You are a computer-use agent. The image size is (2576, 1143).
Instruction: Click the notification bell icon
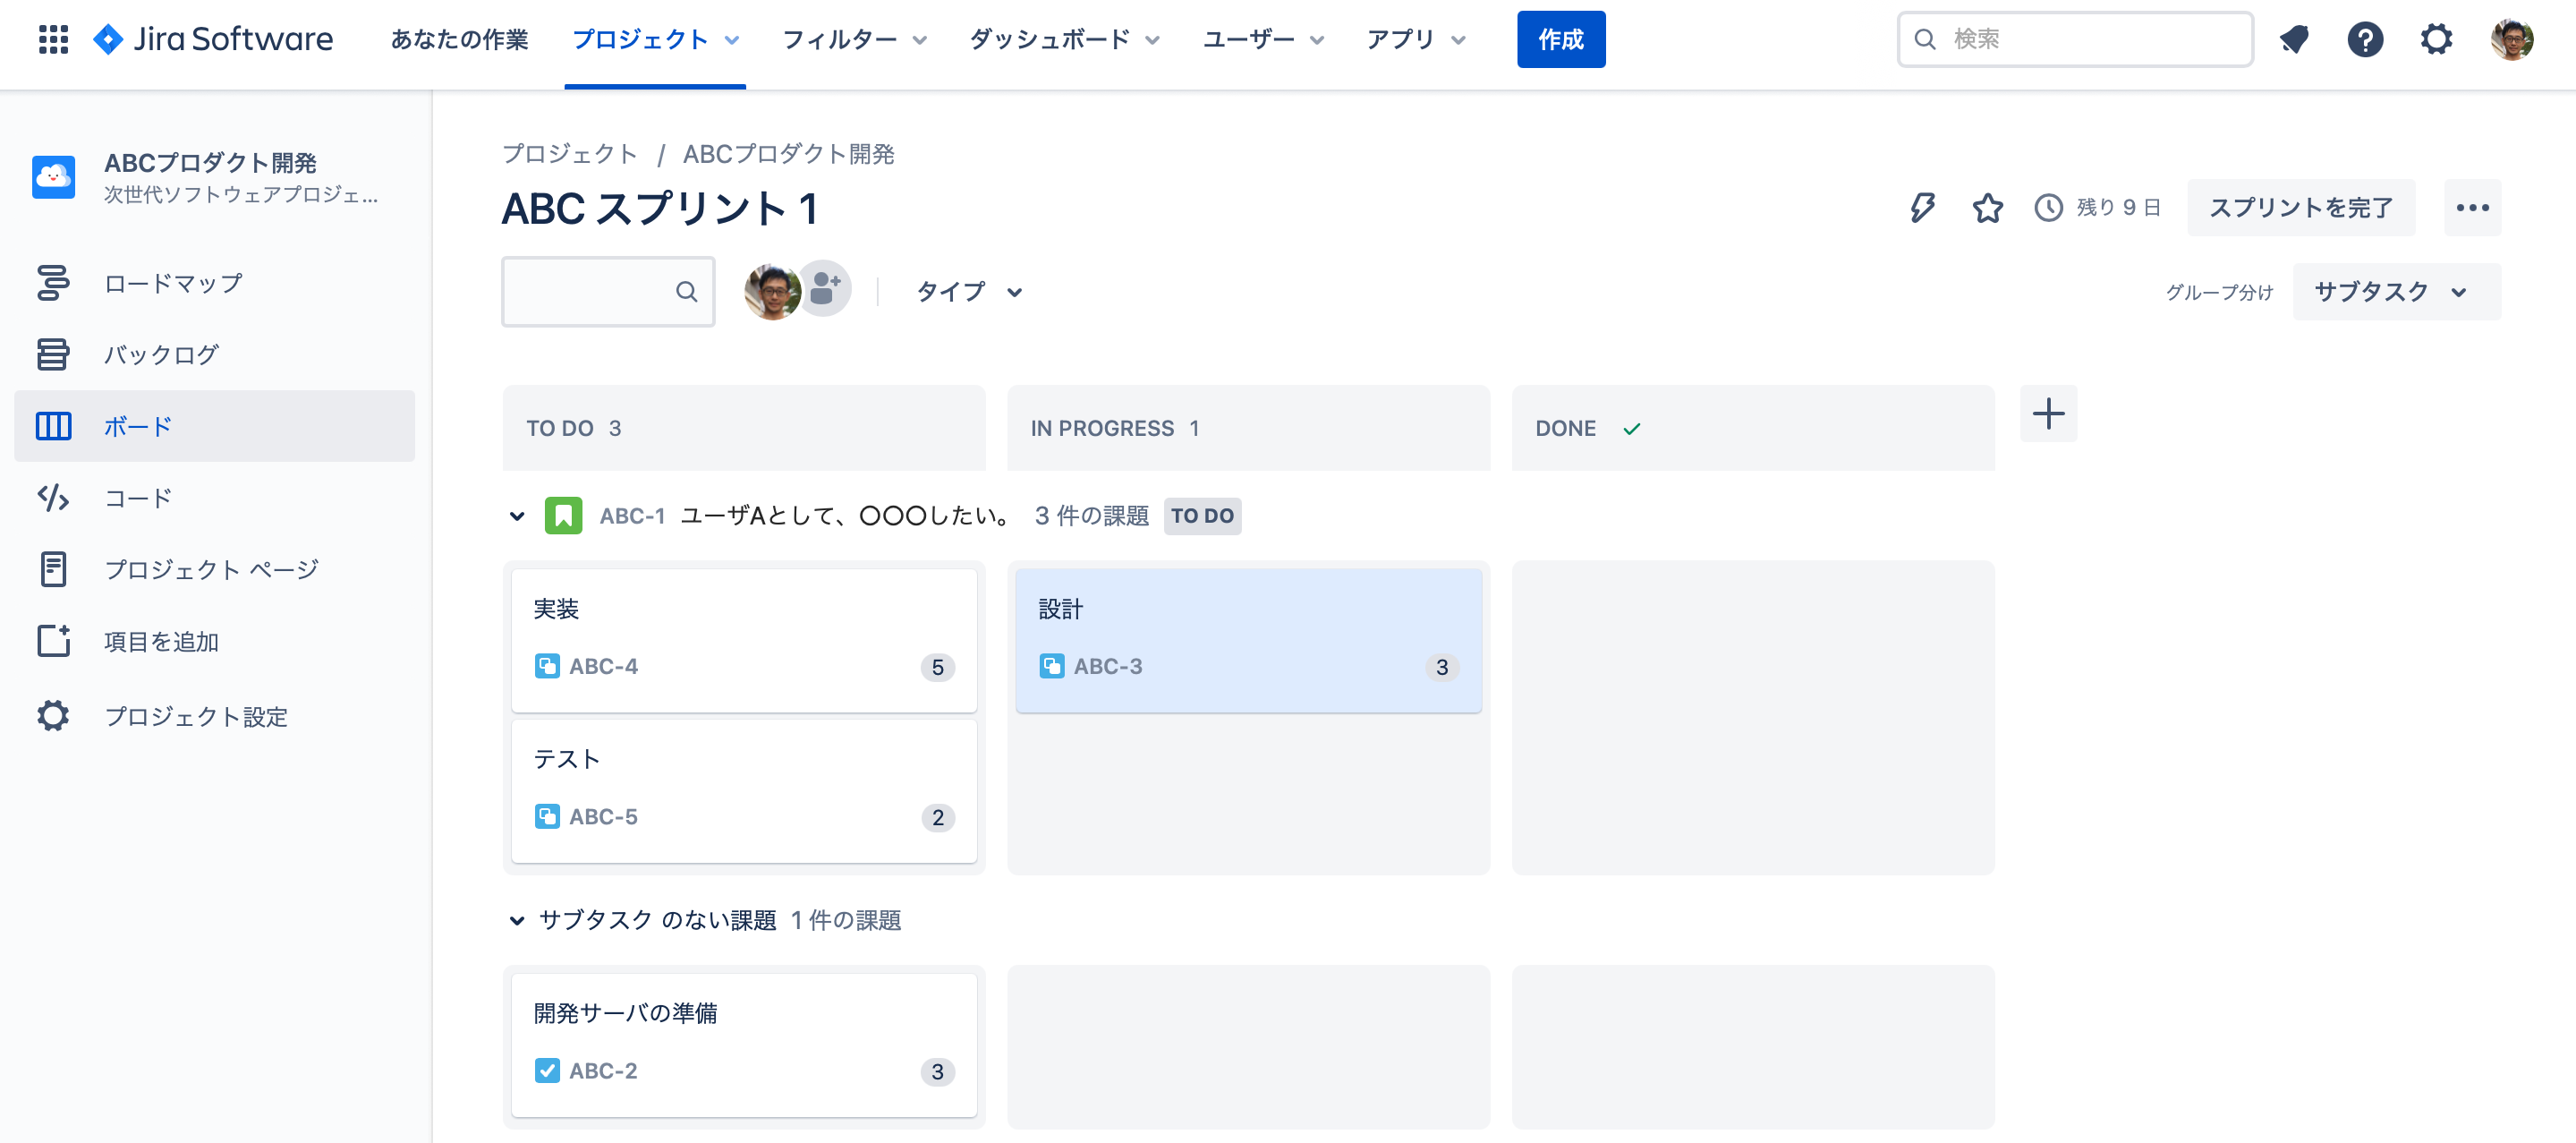[x=2294, y=39]
